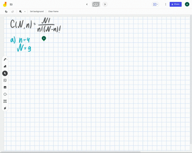The image size is (192, 153).
Task: Go to the previous frame
Action: point(87,4)
